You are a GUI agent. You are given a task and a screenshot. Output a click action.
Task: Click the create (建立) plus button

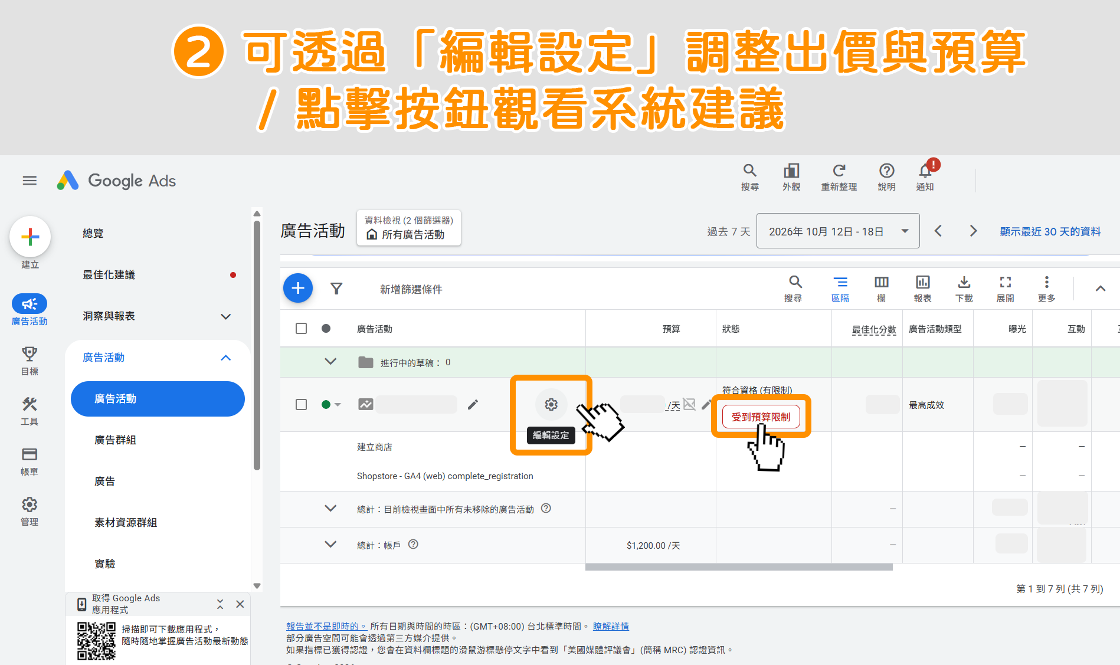(30, 237)
